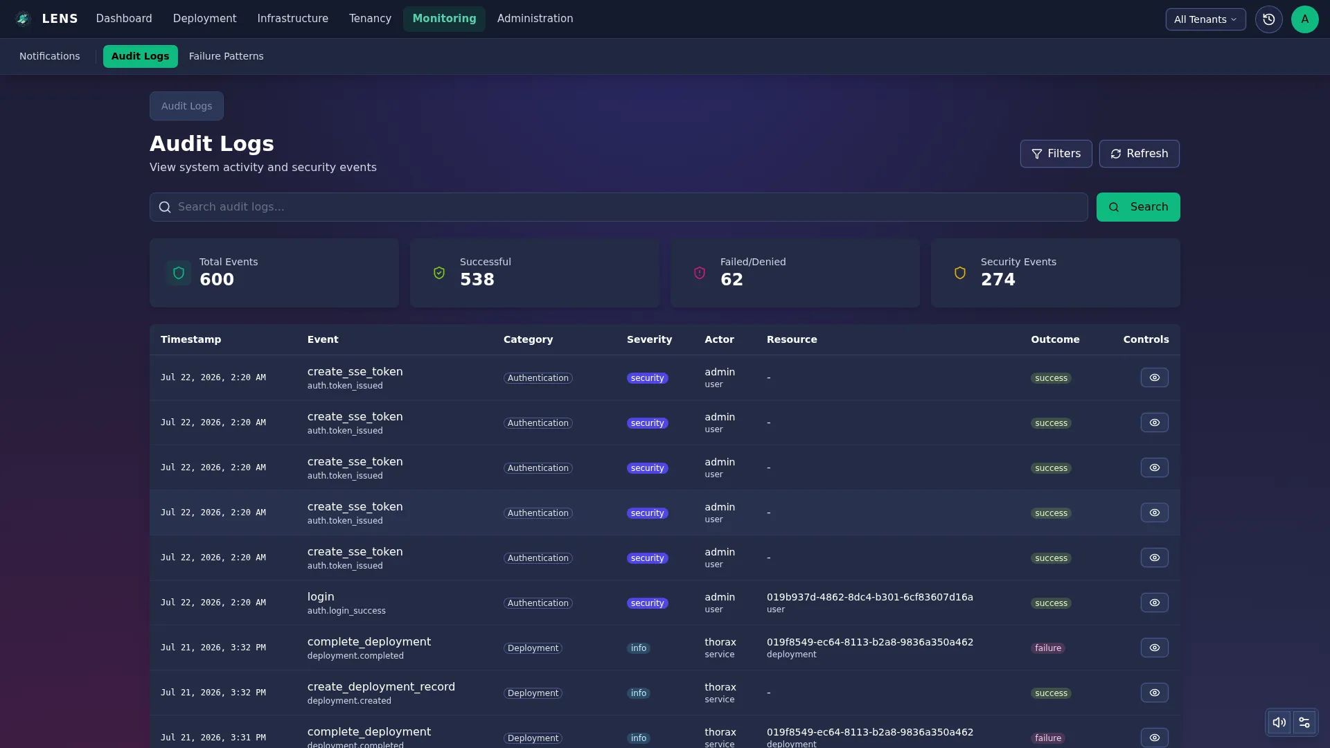Open the Administration menu
Image resolution: width=1330 pixels, height=748 pixels.
[535, 19]
